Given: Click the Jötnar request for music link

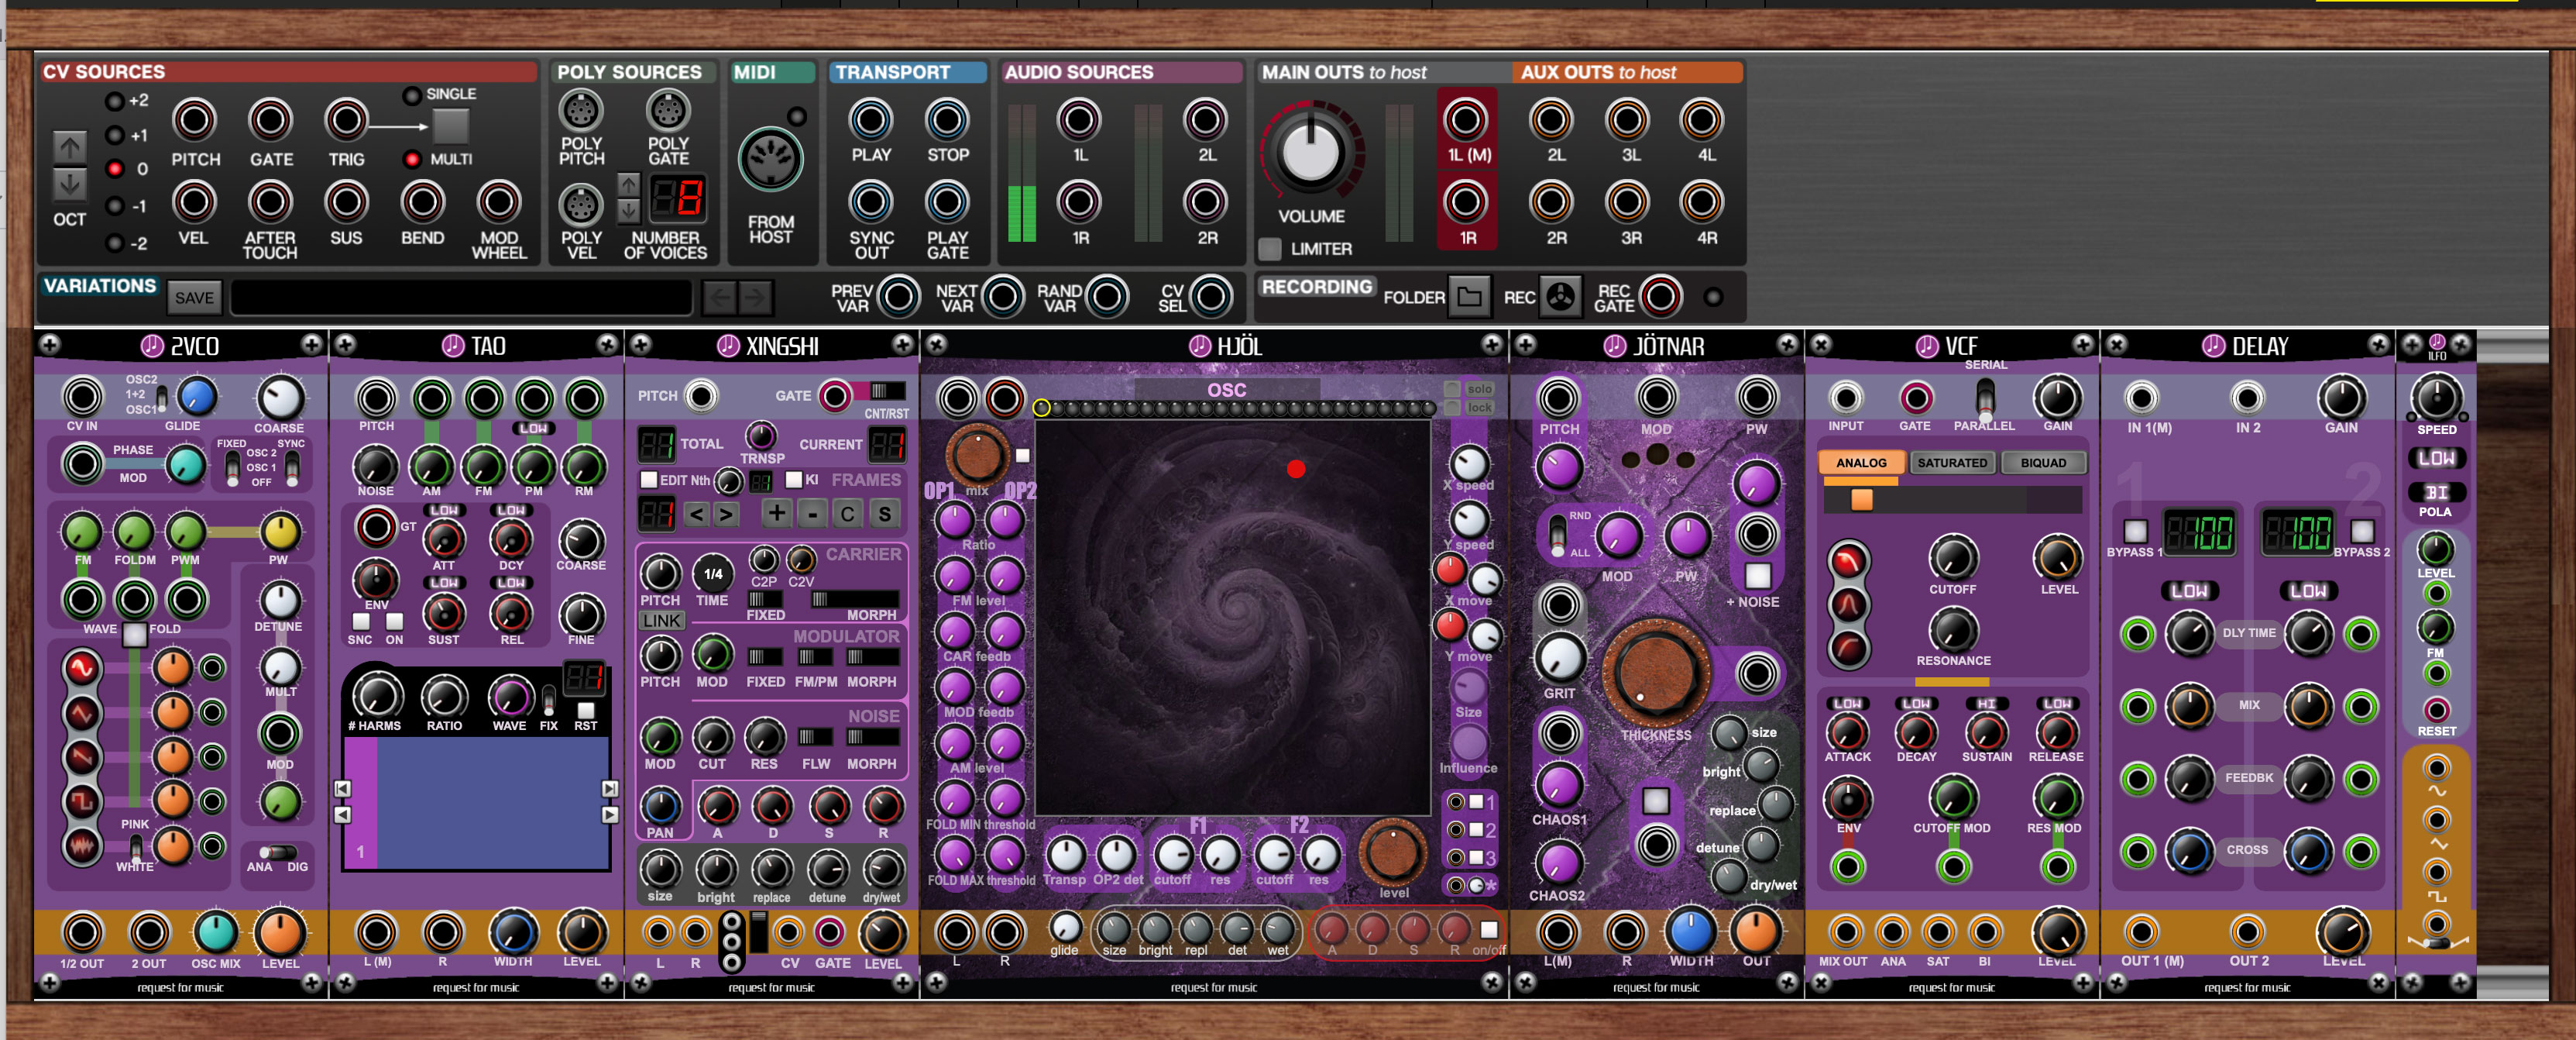Looking at the screenshot, I should tap(1656, 988).
